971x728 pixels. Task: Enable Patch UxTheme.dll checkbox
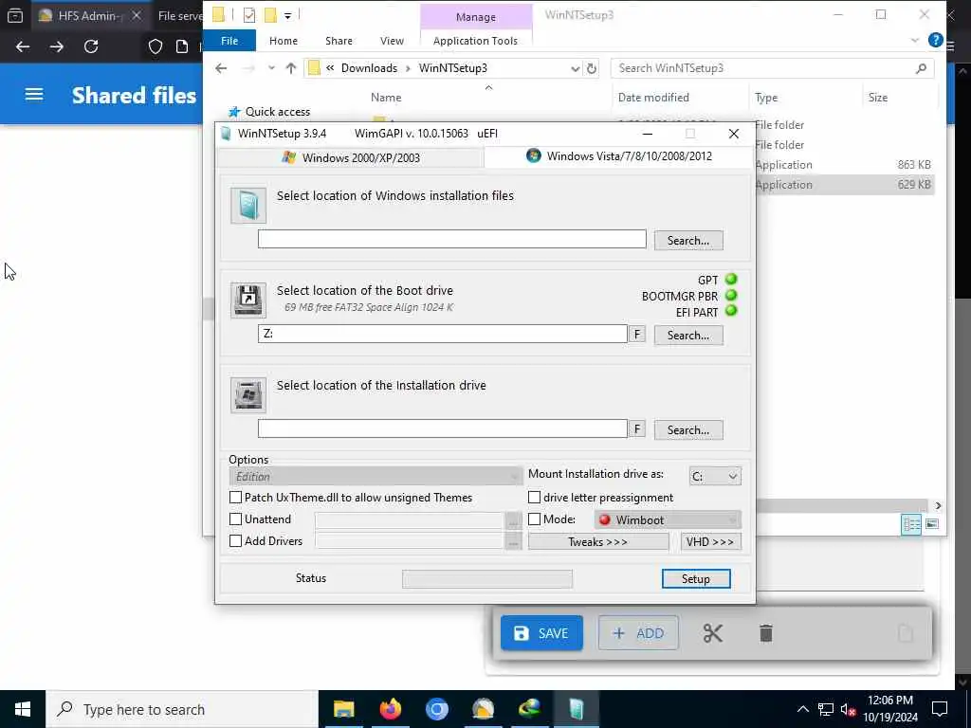pos(235,497)
